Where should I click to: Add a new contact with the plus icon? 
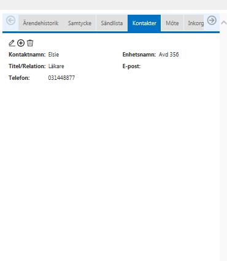tap(21, 43)
